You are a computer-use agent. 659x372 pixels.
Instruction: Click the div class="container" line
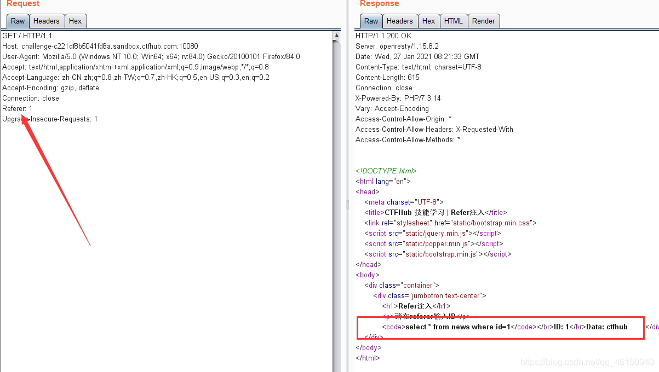(402, 286)
